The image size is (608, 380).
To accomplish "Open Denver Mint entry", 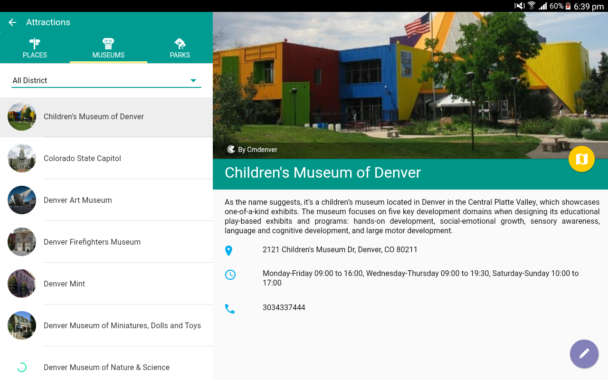I will point(106,284).
